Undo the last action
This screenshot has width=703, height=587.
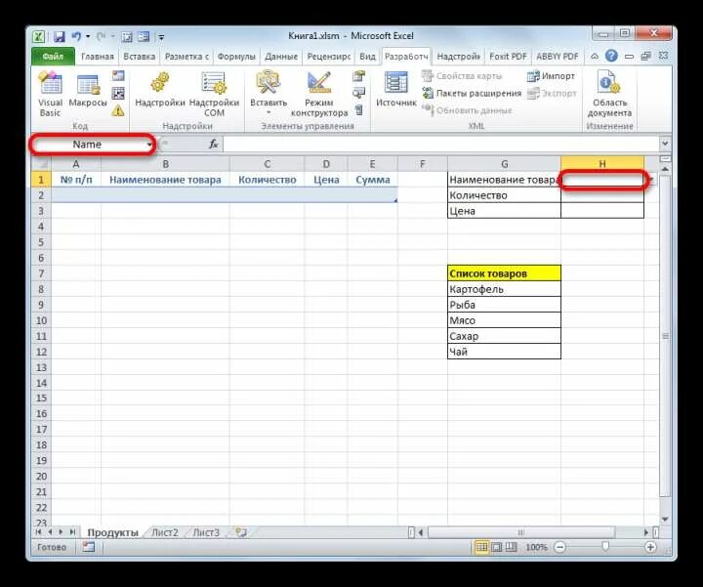pos(76,36)
